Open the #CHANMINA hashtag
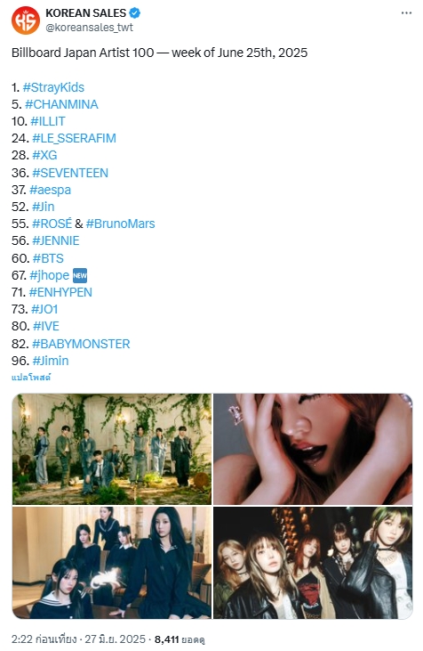 click(61, 104)
